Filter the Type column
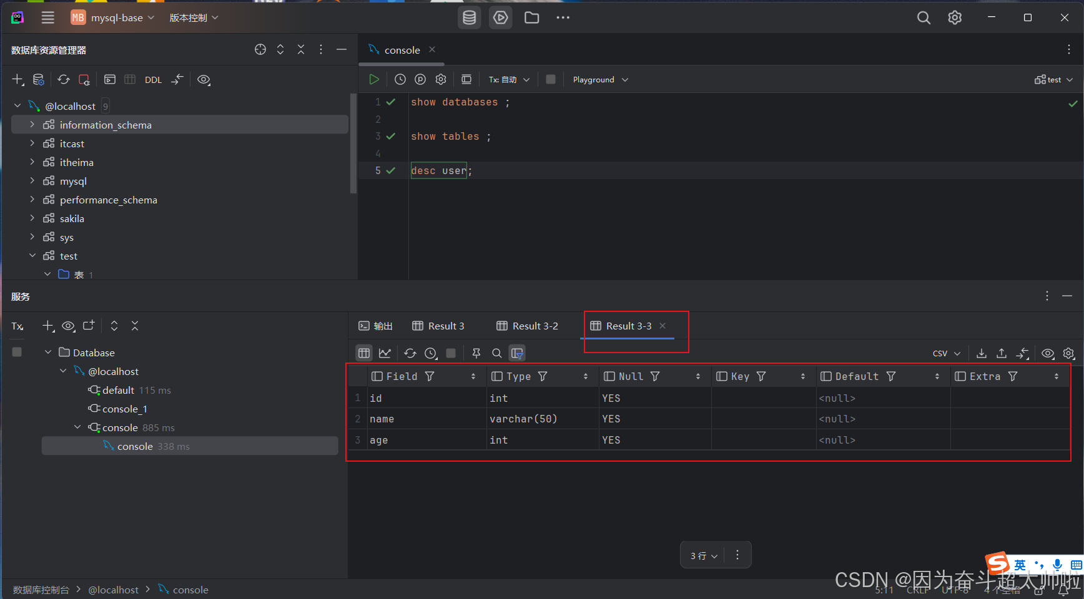 [x=543, y=376]
